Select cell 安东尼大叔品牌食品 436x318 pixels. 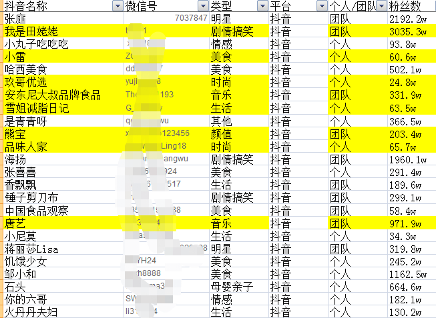[63, 95]
